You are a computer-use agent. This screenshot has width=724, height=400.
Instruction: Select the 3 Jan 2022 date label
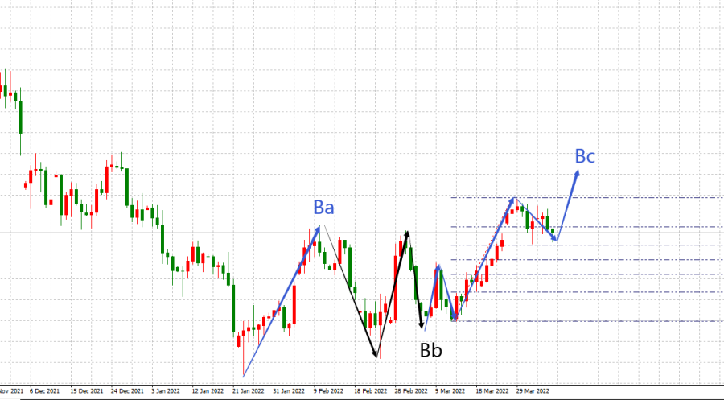pos(166,391)
